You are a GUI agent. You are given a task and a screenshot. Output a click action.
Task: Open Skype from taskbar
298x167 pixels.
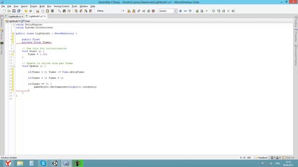click(43, 163)
